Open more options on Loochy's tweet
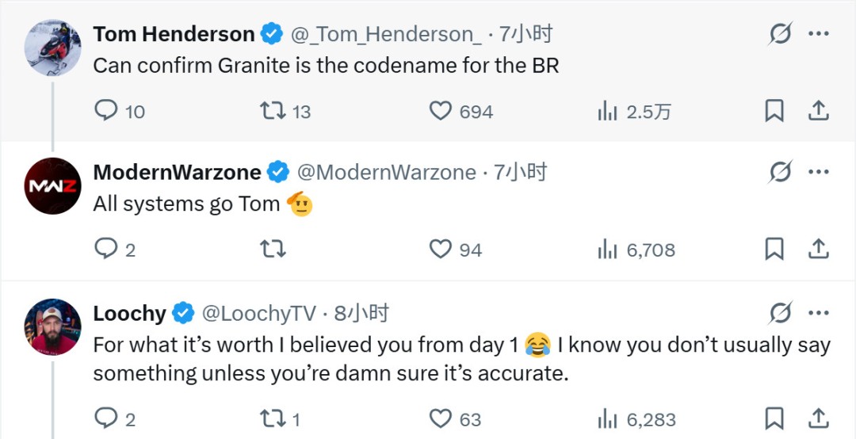The image size is (856, 439). pos(818,313)
